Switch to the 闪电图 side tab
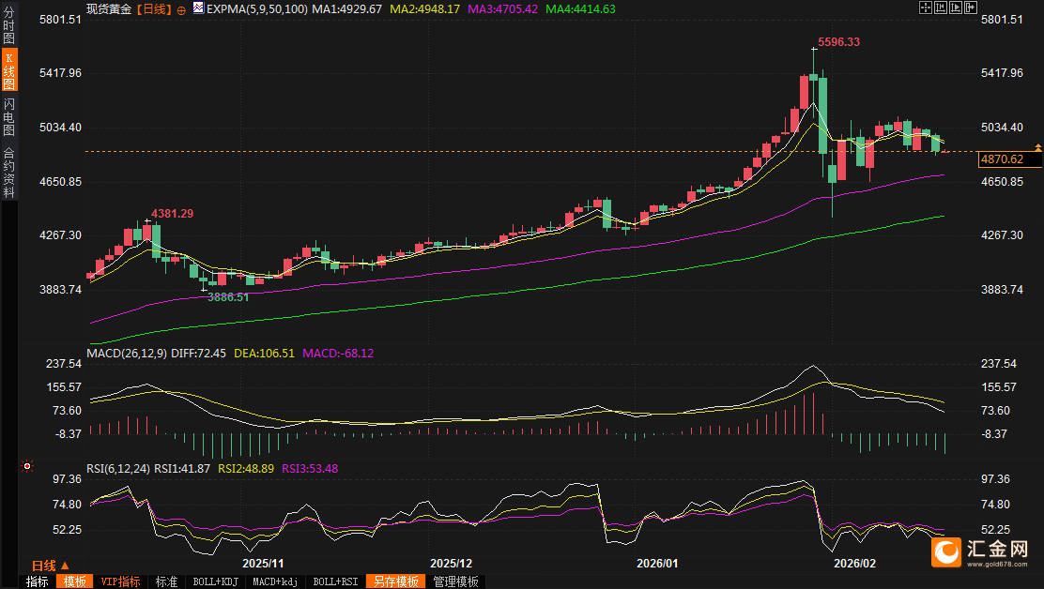The height and width of the screenshot is (589, 1044). point(9,115)
